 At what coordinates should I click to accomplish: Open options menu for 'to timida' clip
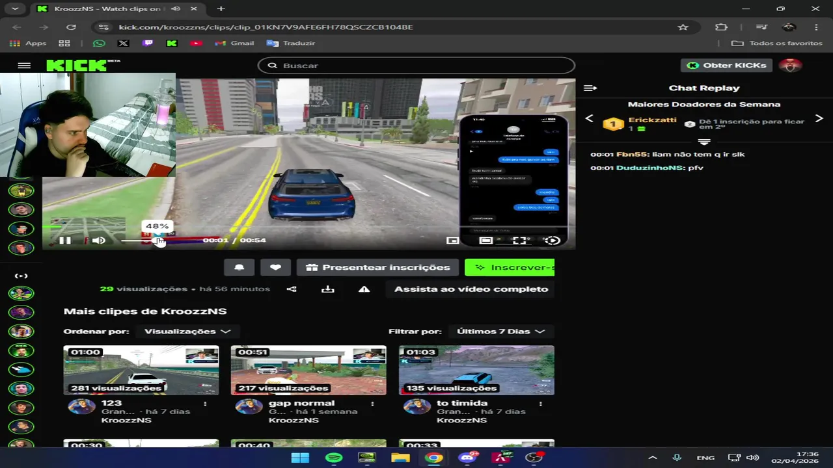[540, 404]
